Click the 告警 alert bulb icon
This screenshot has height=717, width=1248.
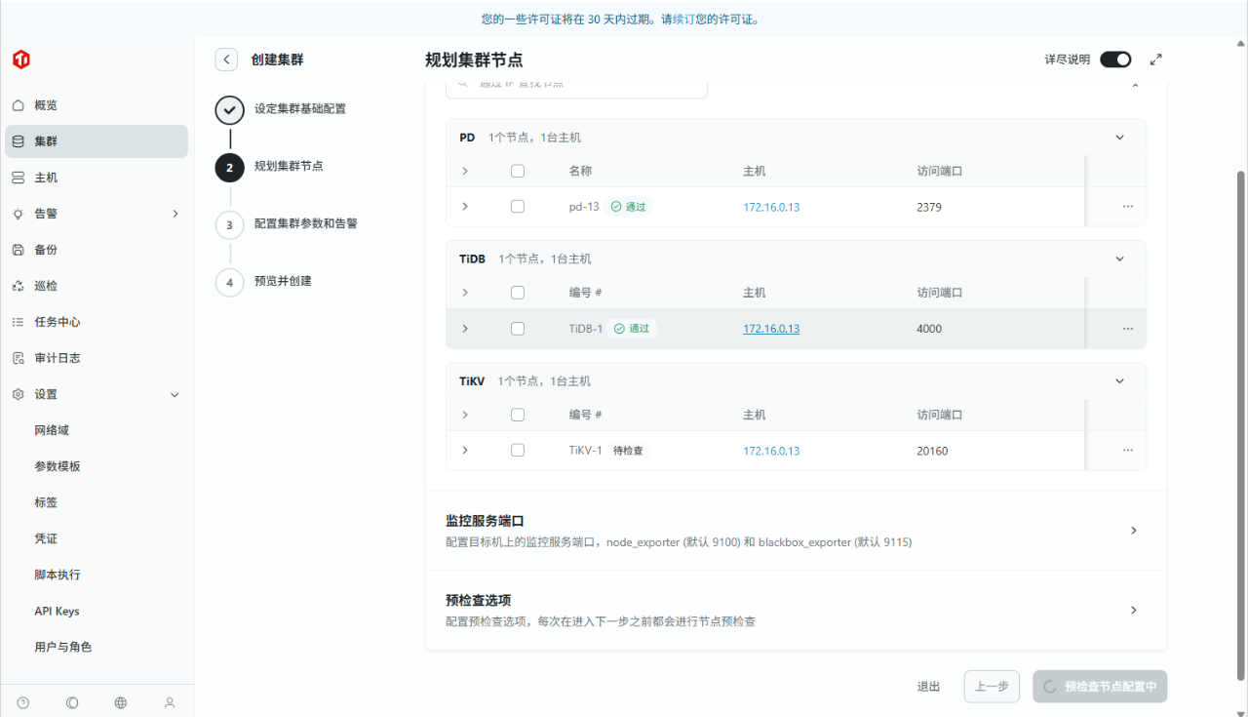point(18,214)
